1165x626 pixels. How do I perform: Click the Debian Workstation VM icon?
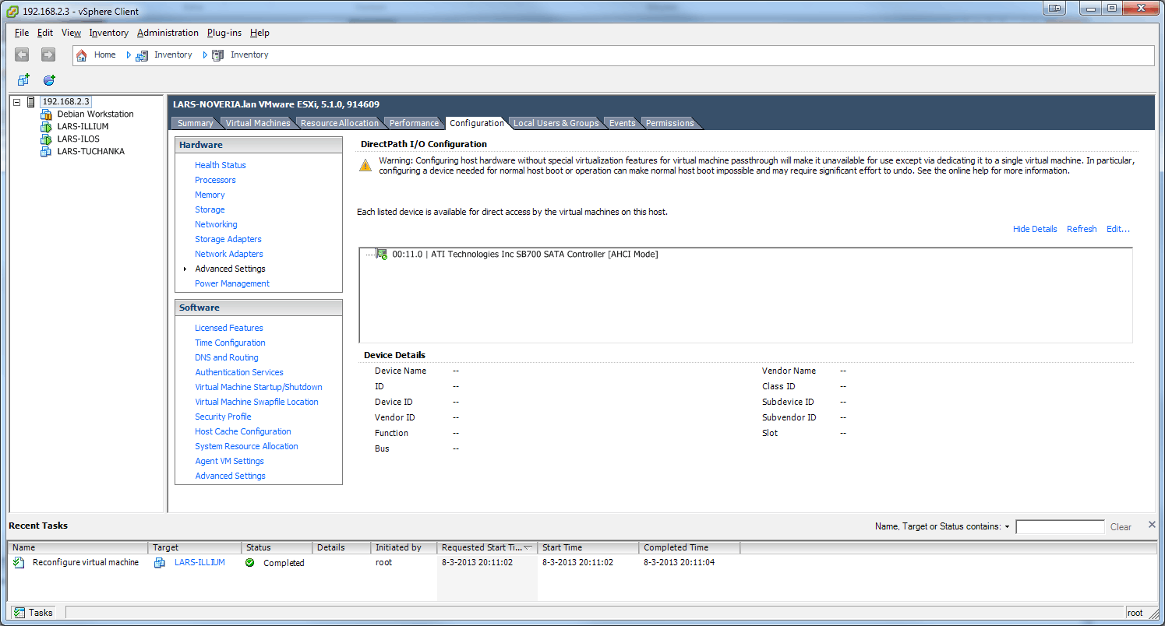pyautogui.click(x=46, y=114)
